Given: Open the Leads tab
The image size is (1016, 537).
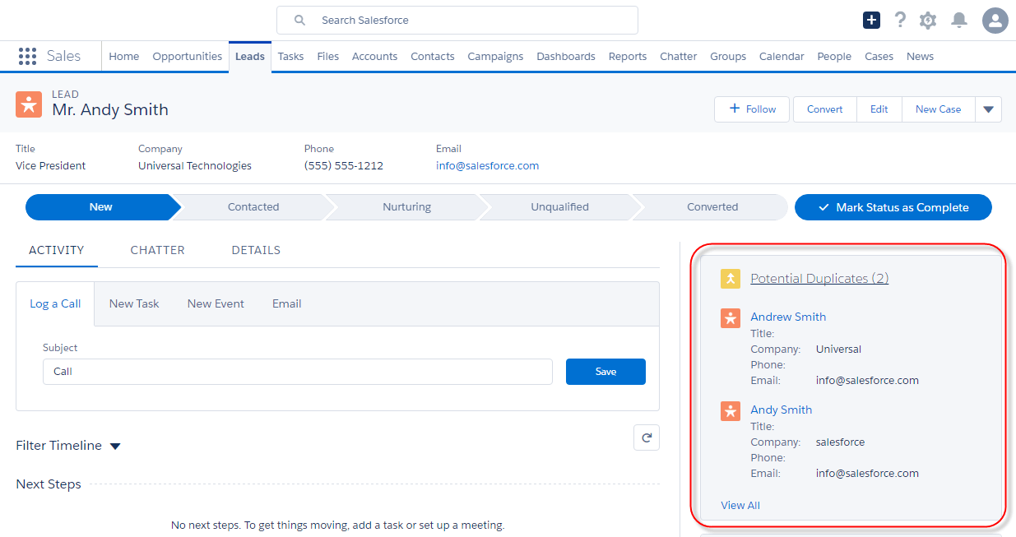Looking at the screenshot, I should click(250, 56).
